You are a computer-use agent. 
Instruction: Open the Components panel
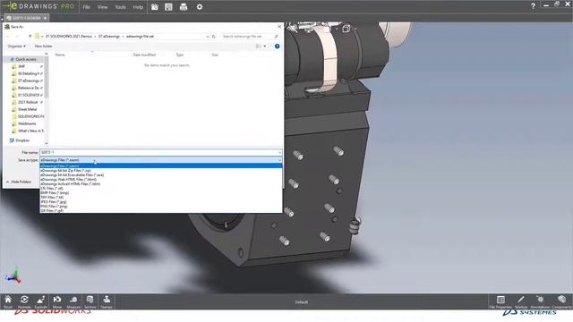point(561,301)
